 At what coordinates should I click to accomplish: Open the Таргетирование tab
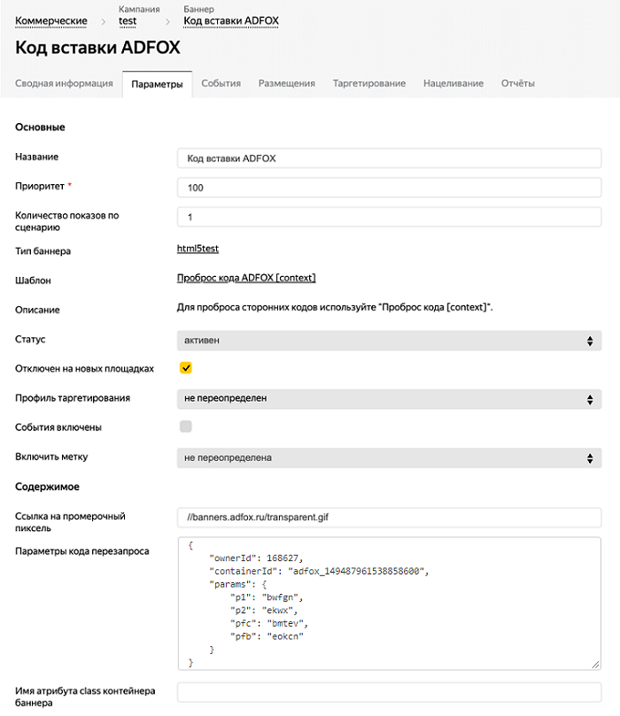[368, 83]
